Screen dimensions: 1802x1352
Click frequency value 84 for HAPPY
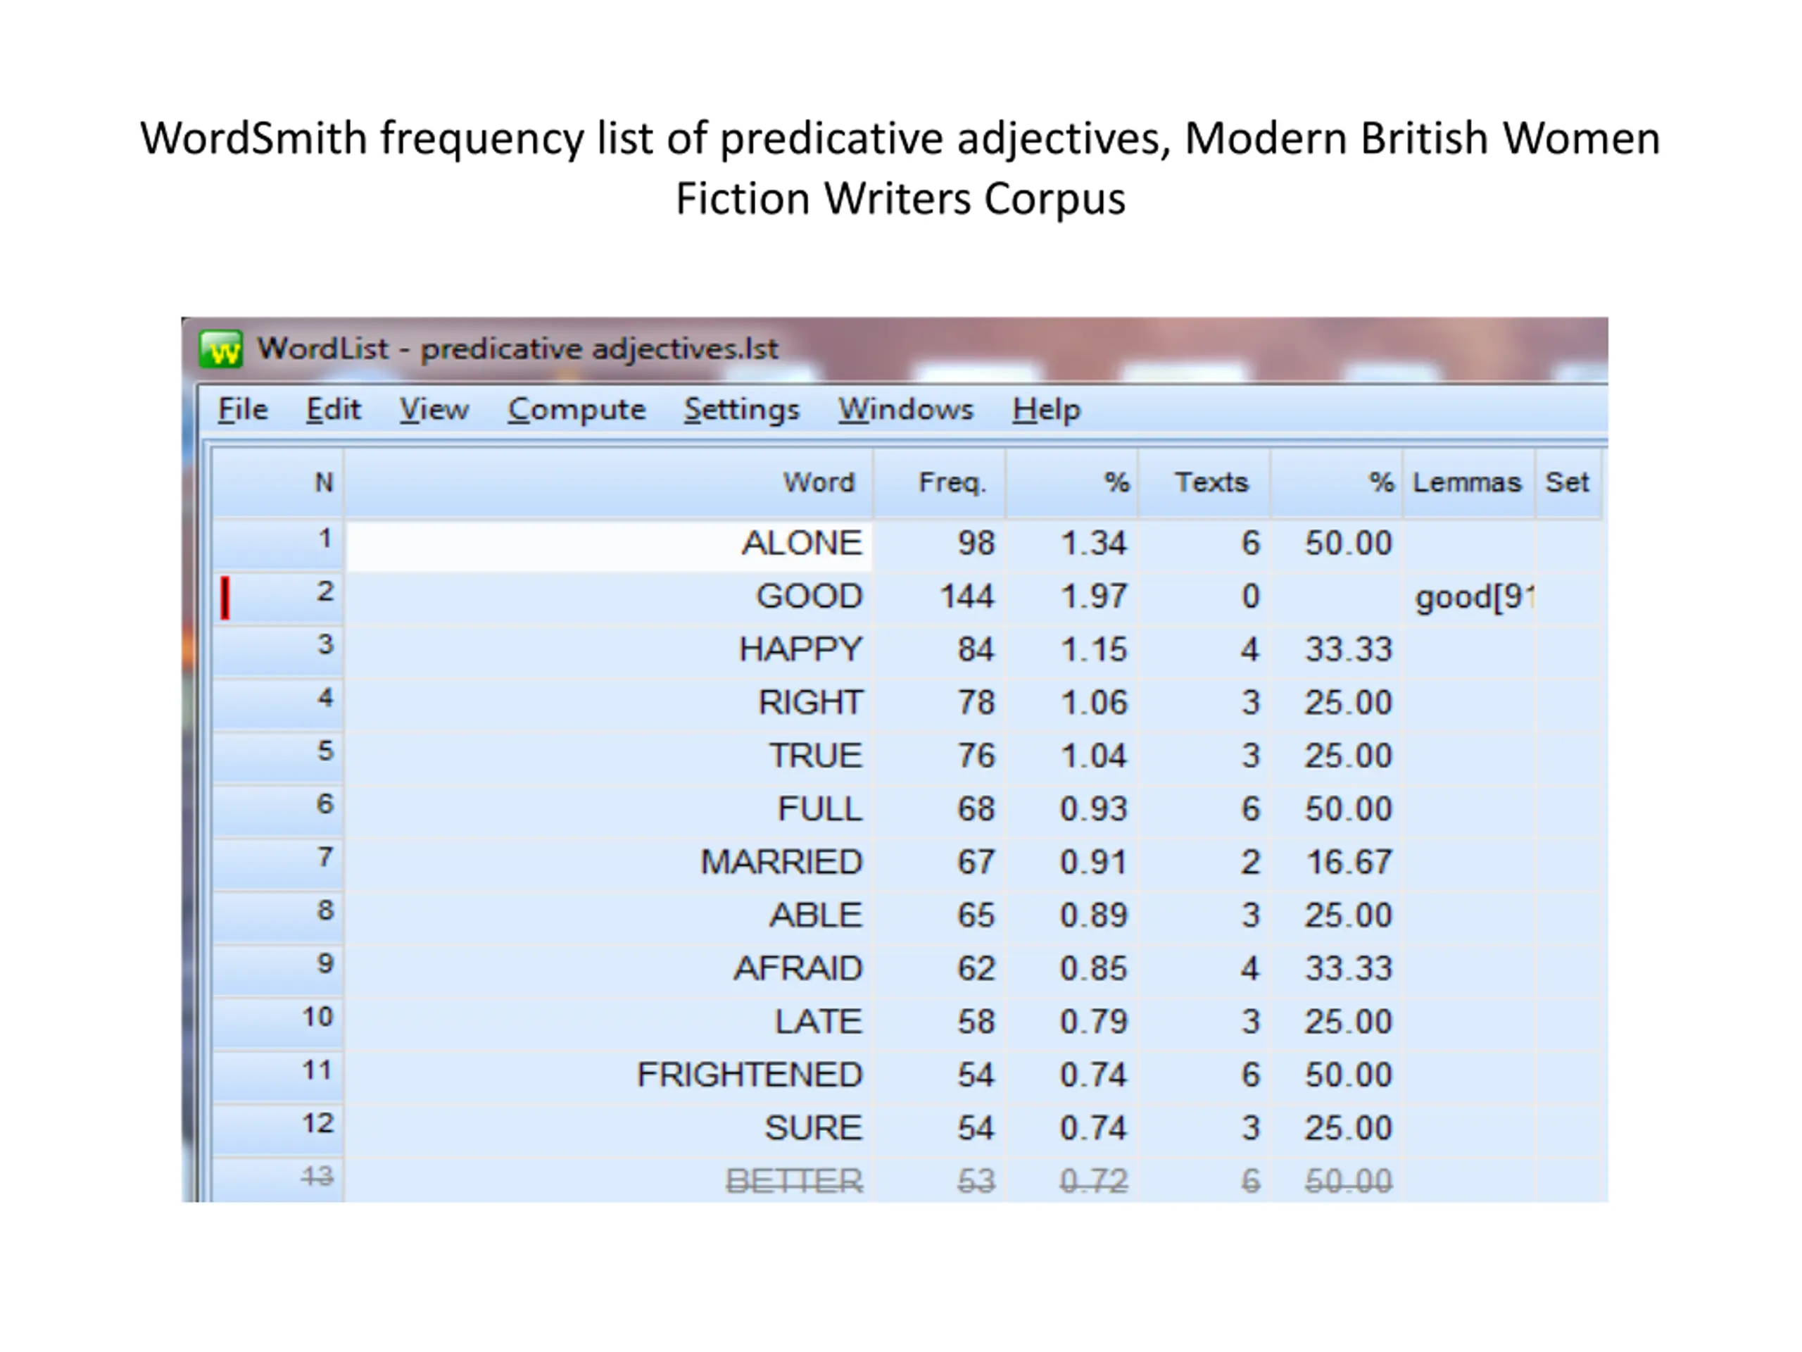[976, 649]
